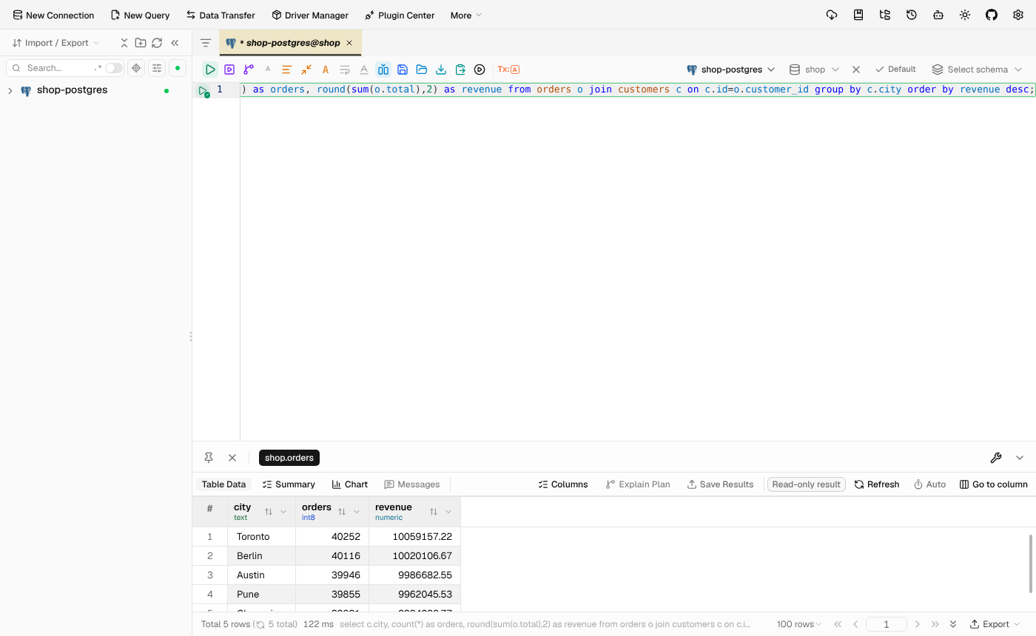The width and height of the screenshot is (1036, 636).
Task: Open the robot AI assistant icon
Action: point(938,15)
